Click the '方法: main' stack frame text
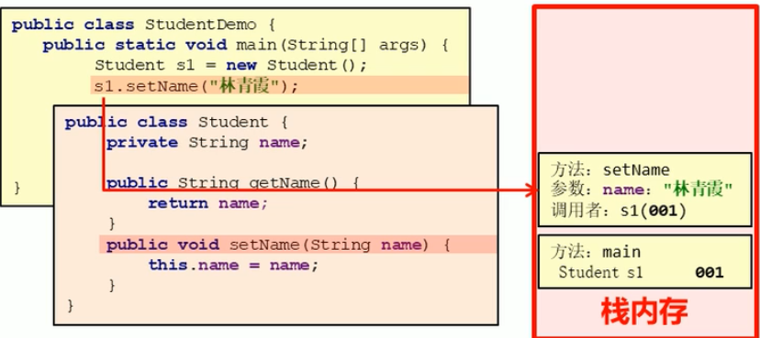The image size is (760, 338). (596, 252)
